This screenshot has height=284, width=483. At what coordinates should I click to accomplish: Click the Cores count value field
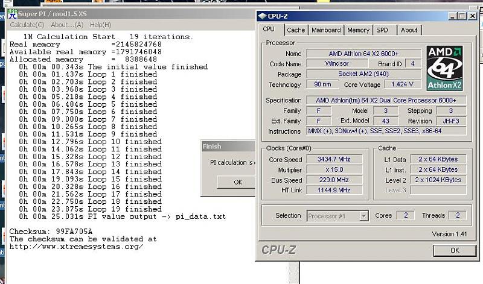(x=406, y=215)
